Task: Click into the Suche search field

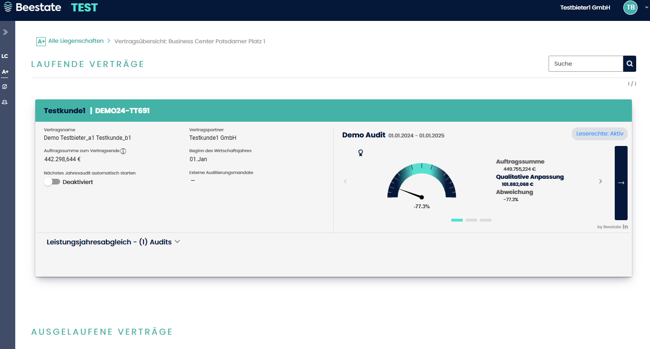Action: click(x=586, y=64)
